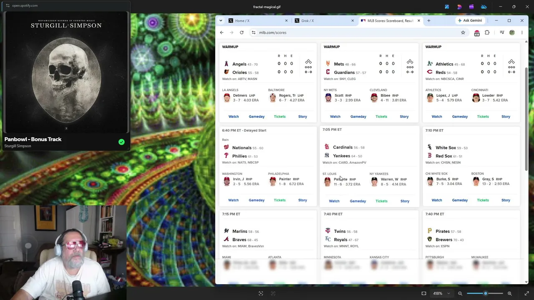Viewport: 534px width, 300px height.
Task: Click Watch for Angels vs Orioles
Action: [x=234, y=117]
